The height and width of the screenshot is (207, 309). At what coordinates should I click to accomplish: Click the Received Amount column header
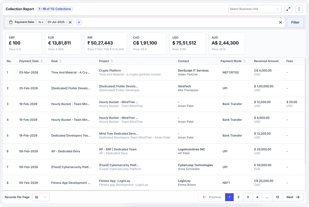pos(266,61)
